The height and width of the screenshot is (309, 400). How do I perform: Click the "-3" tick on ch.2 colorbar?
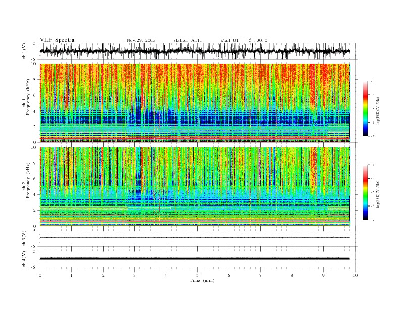pyautogui.click(x=373, y=165)
